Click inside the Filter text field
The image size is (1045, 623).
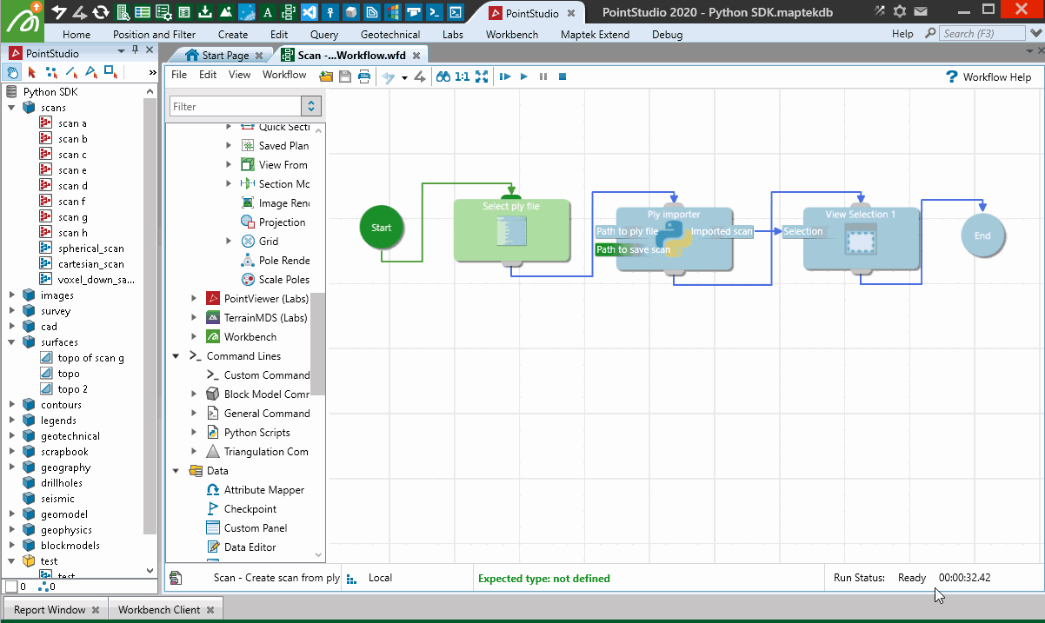point(234,106)
